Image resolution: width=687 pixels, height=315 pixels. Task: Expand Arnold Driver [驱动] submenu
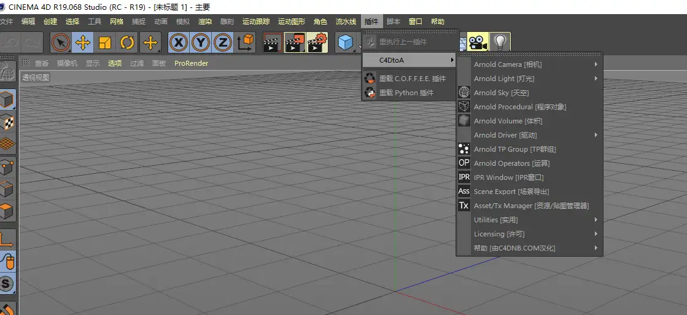point(529,135)
